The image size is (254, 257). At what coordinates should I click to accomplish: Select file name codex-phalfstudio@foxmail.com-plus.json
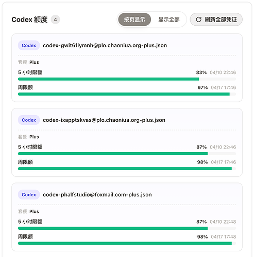[x=97, y=195]
